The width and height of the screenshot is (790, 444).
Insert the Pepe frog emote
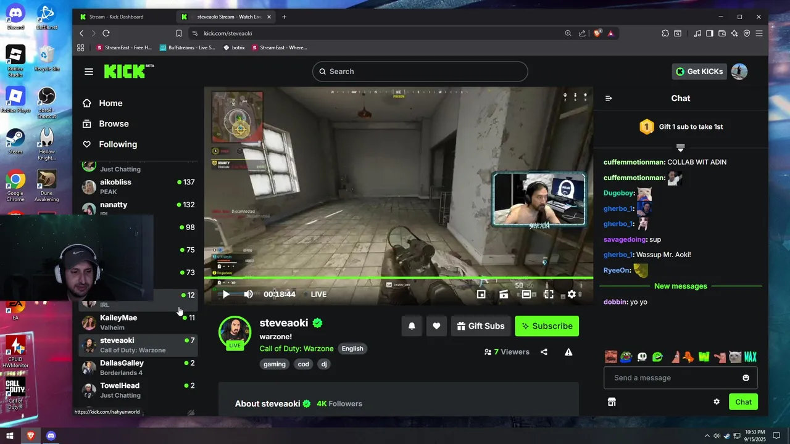click(626, 357)
